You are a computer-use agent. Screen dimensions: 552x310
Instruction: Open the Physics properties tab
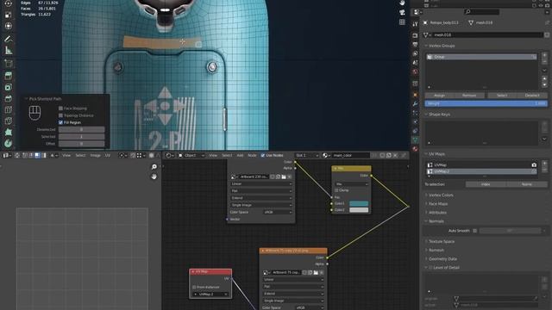click(x=415, y=122)
